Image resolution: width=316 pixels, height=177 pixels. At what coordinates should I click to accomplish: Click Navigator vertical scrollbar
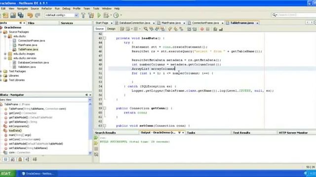90,128
